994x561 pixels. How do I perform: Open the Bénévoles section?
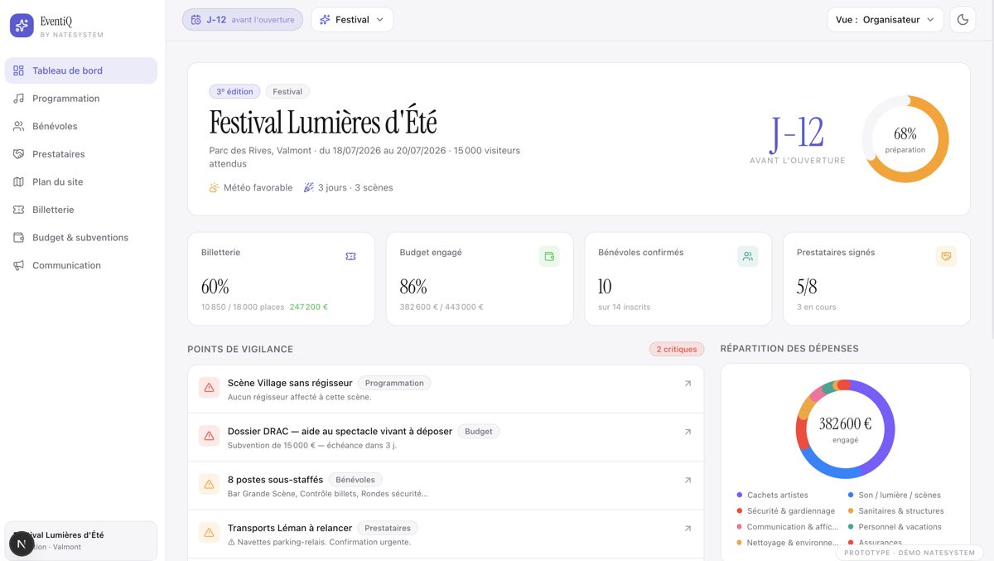(80, 126)
